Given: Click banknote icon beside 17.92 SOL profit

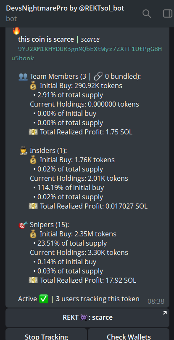Looking at the screenshot, I should [x=33, y=280].
